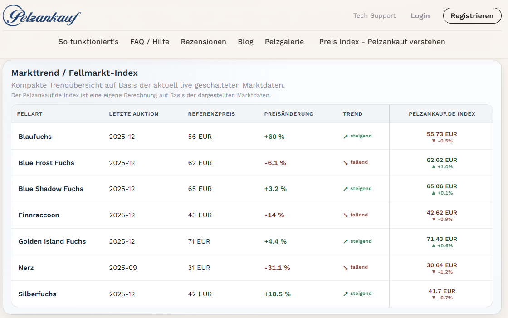The width and height of the screenshot is (508, 318).
Task: Select the FELLART column header
Action: point(29,114)
